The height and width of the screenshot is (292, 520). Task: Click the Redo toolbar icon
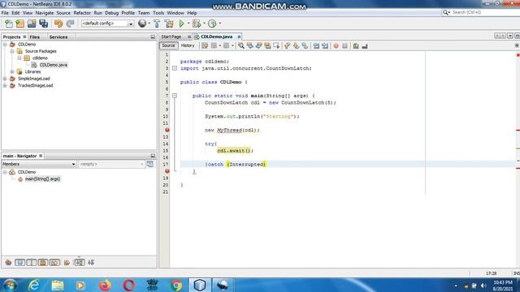point(70,24)
